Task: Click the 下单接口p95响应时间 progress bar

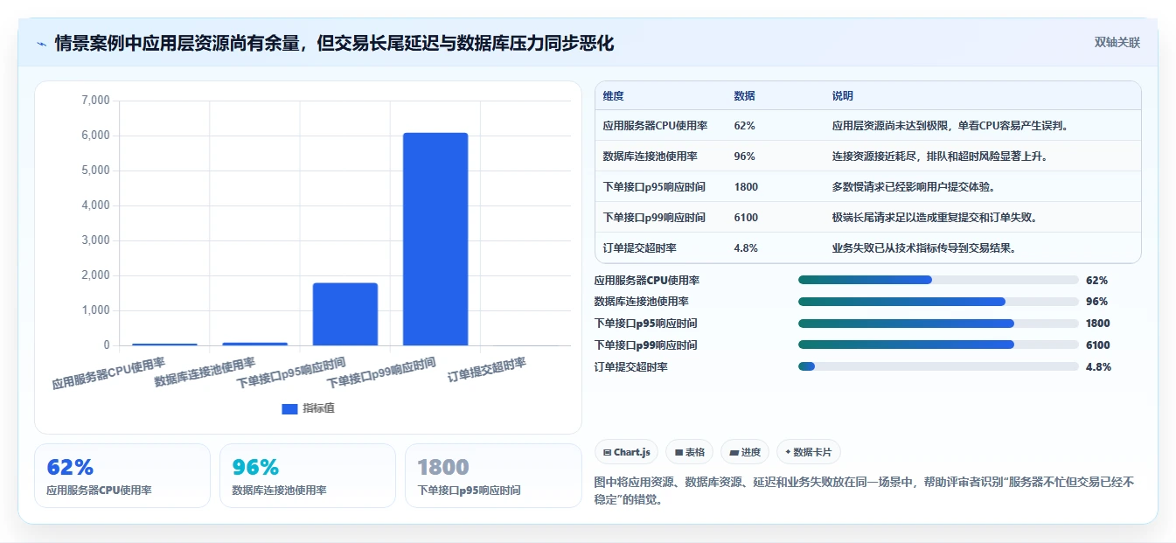Action: coord(938,324)
